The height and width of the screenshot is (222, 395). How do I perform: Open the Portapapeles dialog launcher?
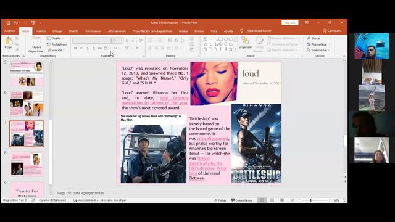point(23,56)
